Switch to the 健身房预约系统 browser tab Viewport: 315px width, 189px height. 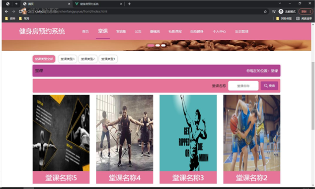click(98, 4)
